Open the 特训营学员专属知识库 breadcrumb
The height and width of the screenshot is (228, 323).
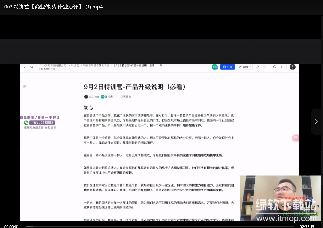pos(96,65)
